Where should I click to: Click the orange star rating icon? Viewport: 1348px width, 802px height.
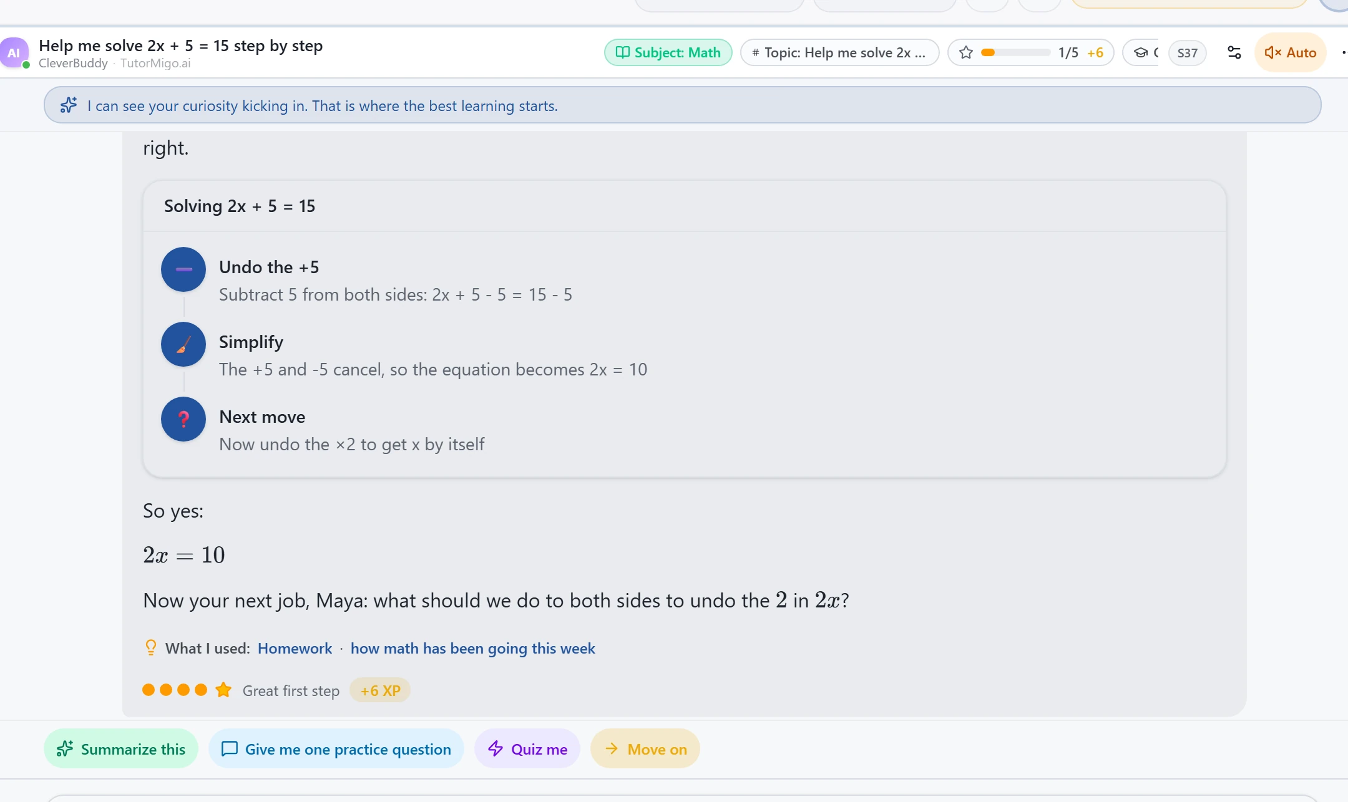click(x=223, y=690)
